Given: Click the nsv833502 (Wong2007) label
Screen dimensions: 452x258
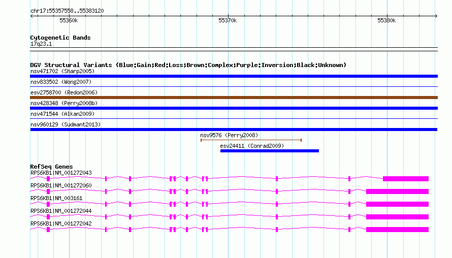Looking at the screenshot, I should (x=61, y=82).
